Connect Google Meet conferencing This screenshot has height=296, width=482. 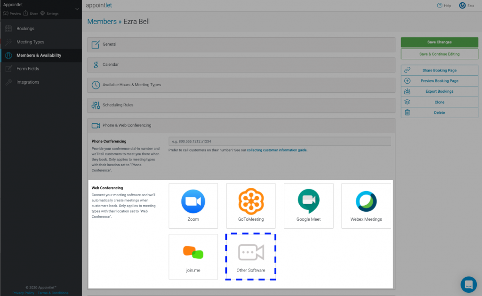(x=308, y=206)
